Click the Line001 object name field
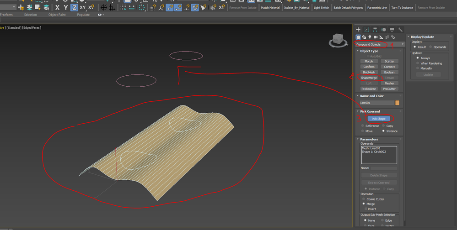 coord(376,103)
